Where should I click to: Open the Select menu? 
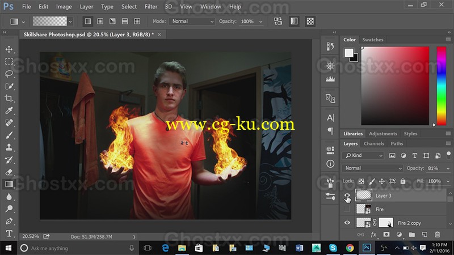(x=129, y=6)
